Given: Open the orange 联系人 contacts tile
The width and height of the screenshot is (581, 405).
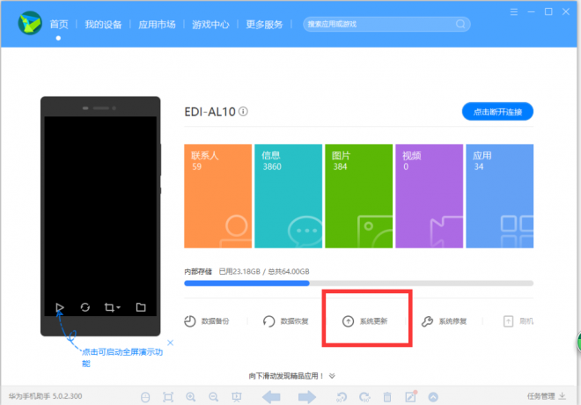Looking at the screenshot, I should click(218, 196).
